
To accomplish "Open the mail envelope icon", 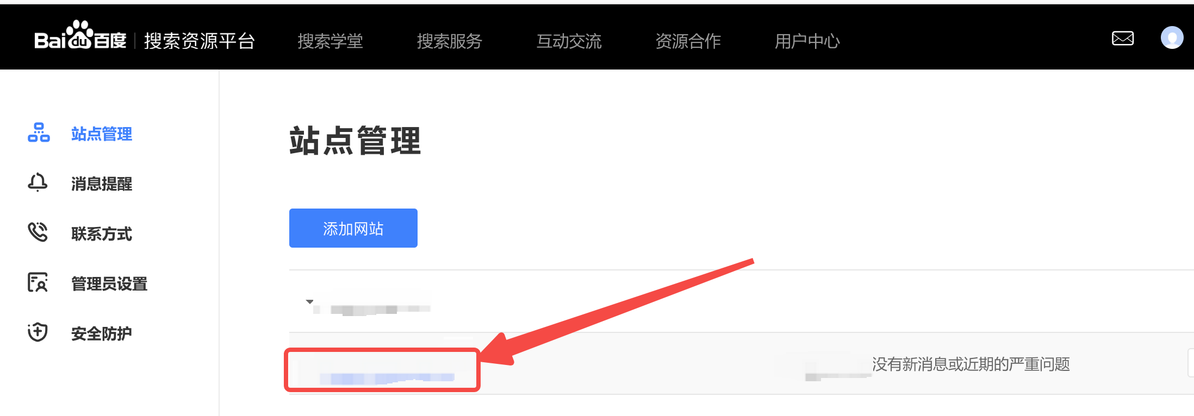I will (x=1123, y=38).
